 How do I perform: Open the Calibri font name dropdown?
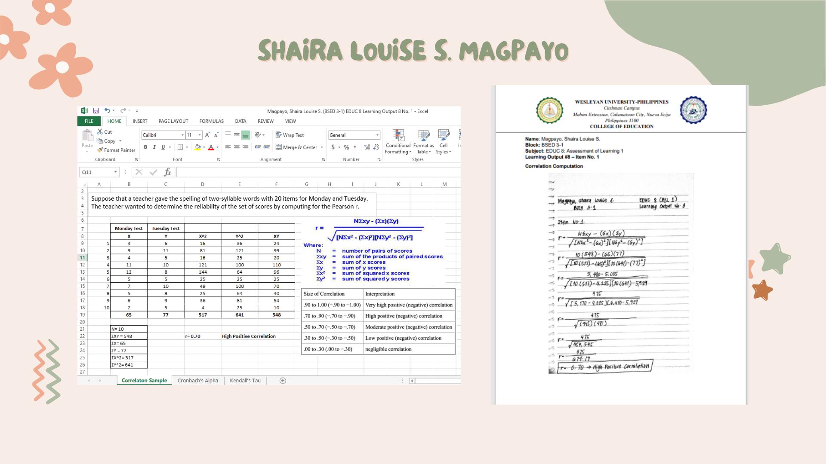click(x=182, y=135)
